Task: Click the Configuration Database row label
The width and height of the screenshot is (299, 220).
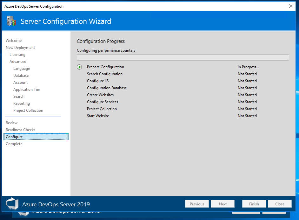Action: pyautogui.click(x=107, y=88)
